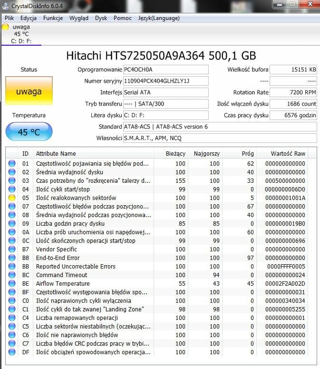
Task: Click the drive letter field
Action: 166,115
